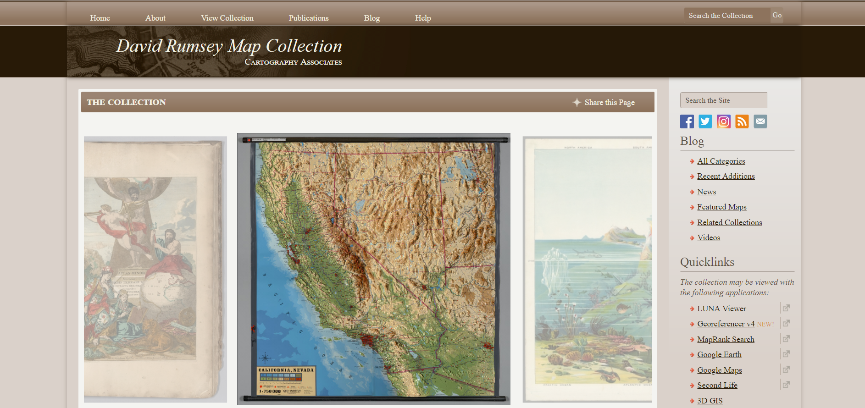Screen dimensions: 865x408
Task: Open the Georeferencer v4 quicklink
Action: [x=726, y=324]
